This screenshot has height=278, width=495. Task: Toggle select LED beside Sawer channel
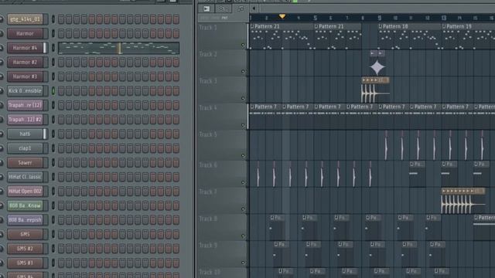point(53,163)
